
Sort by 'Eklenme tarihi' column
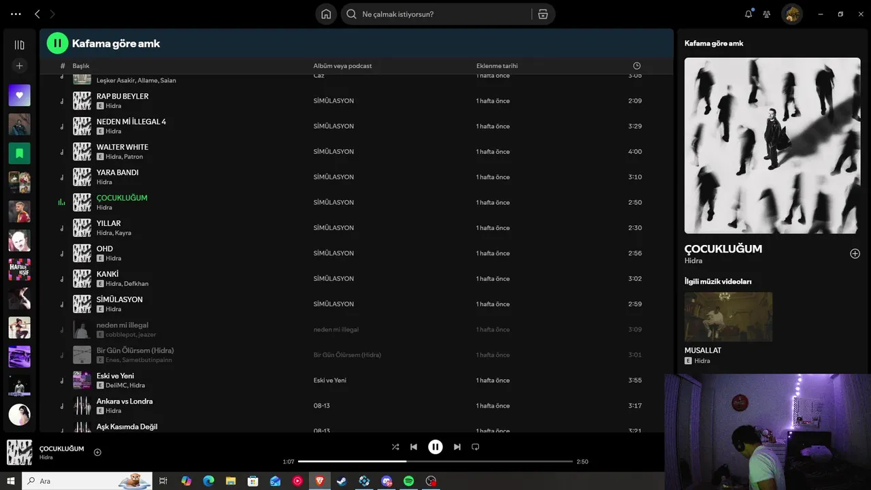(x=497, y=66)
